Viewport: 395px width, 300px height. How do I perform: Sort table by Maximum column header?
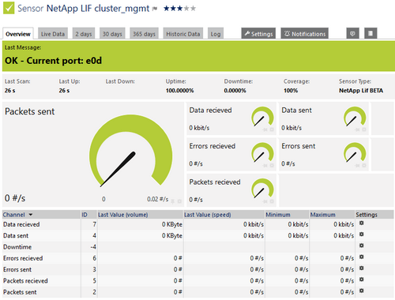323,215
